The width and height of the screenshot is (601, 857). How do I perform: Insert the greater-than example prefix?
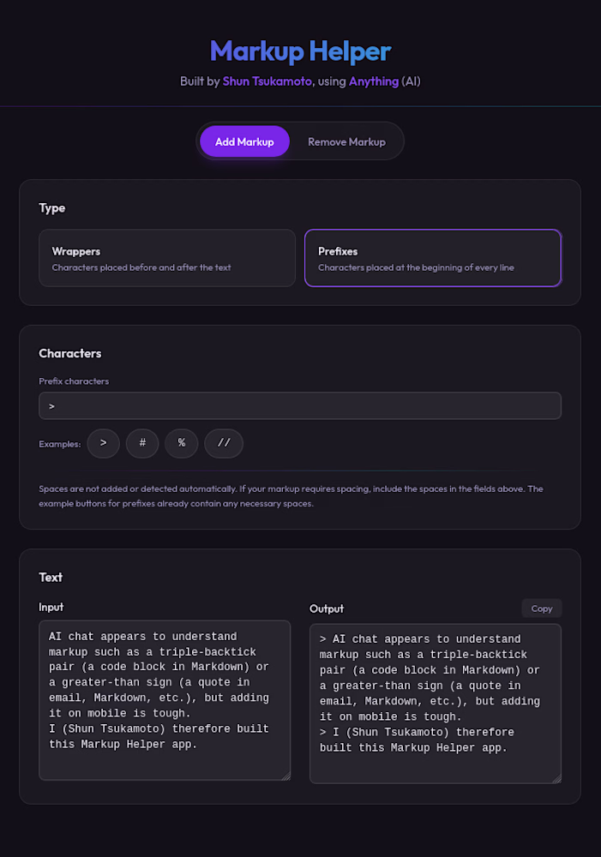click(104, 443)
